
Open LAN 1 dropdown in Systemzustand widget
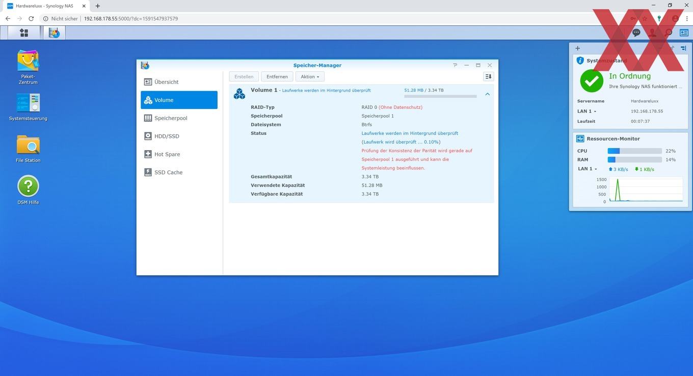tap(587, 111)
